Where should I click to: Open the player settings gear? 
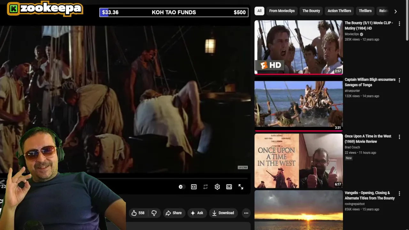point(217,187)
